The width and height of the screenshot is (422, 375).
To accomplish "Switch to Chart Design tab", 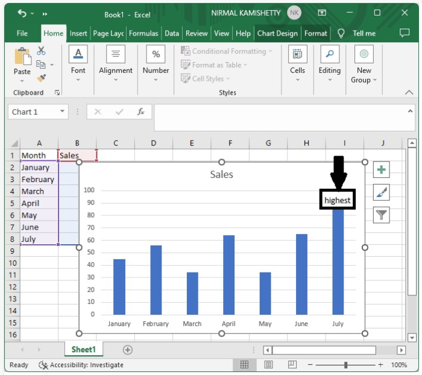I will [x=277, y=33].
